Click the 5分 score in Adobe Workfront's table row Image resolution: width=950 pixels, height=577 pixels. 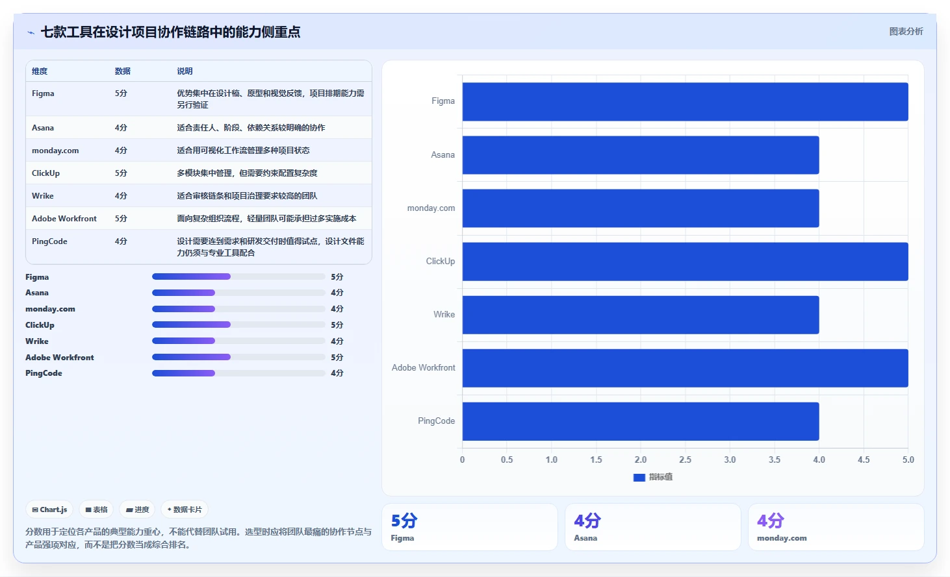coord(121,219)
